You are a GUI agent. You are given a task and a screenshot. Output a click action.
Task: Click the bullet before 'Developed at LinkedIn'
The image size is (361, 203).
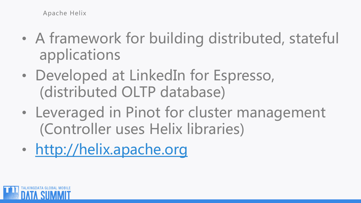tap(24, 76)
